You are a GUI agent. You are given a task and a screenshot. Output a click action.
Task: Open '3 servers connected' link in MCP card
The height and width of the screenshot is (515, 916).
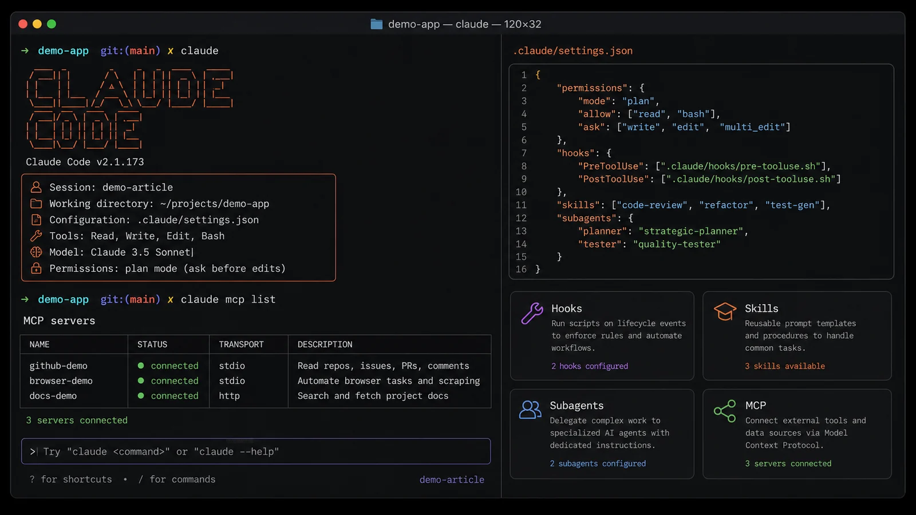[x=788, y=463]
